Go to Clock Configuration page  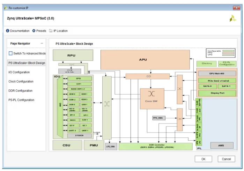(21, 81)
